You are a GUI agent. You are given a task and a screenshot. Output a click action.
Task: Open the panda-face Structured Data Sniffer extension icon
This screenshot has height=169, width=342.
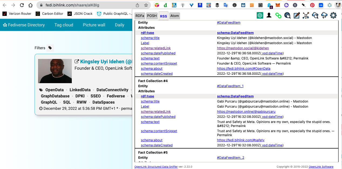[338, 5]
